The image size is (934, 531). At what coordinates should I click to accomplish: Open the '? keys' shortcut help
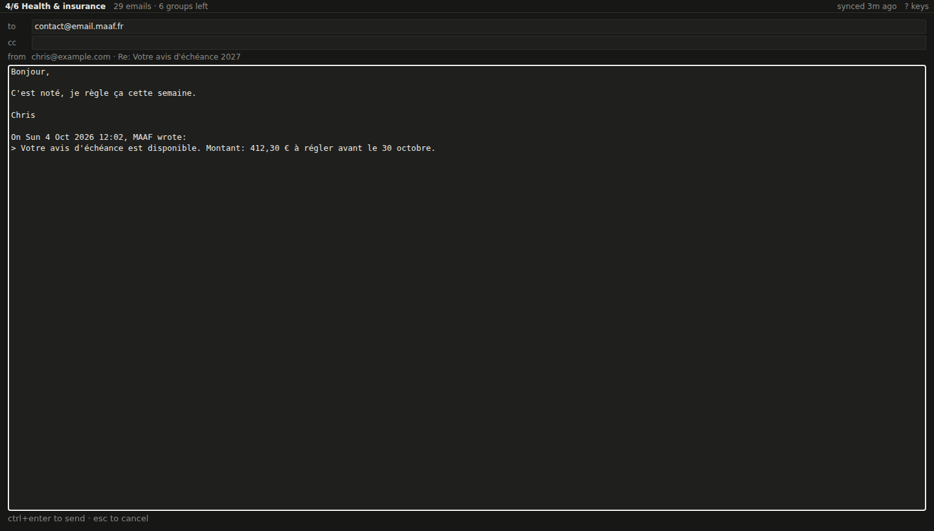pyautogui.click(x=916, y=6)
